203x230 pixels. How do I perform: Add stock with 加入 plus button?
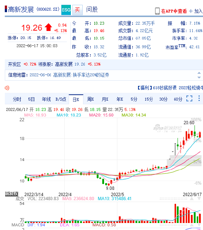point(196,11)
